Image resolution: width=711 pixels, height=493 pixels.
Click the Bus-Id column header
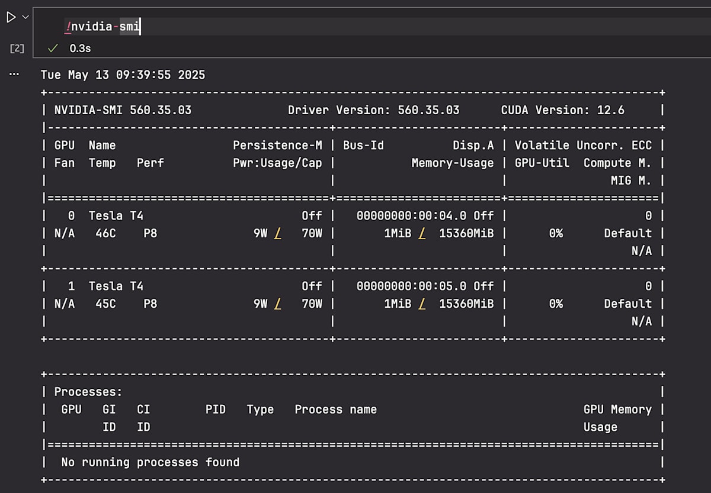coord(363,145)
